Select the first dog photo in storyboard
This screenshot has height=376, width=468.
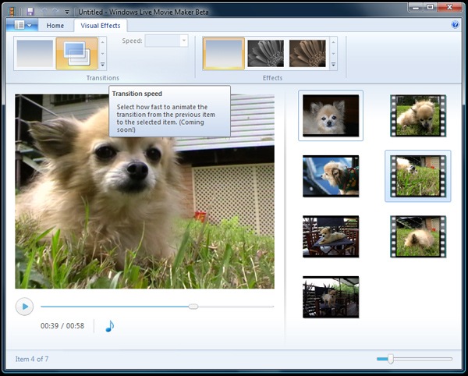[x=331, y=115]
